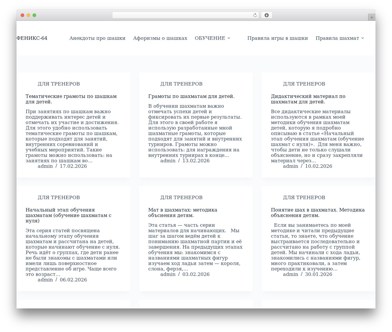Open article Мат в шахматах: методика объяснения
Screen dimensions: 392x332
(x=183, y=213)
